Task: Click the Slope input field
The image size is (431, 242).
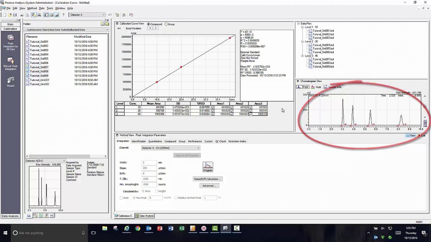Action: [149, 168]
